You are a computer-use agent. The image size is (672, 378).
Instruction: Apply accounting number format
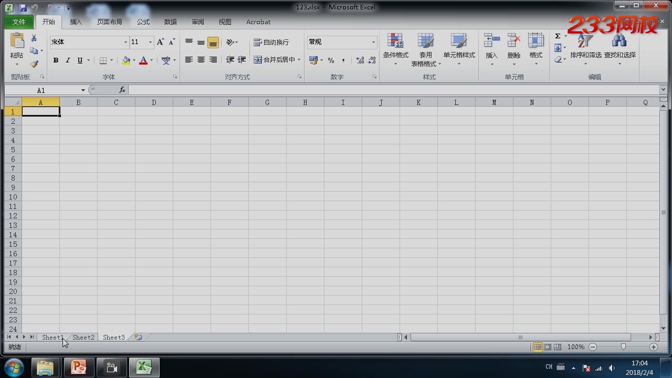(313, 60)
